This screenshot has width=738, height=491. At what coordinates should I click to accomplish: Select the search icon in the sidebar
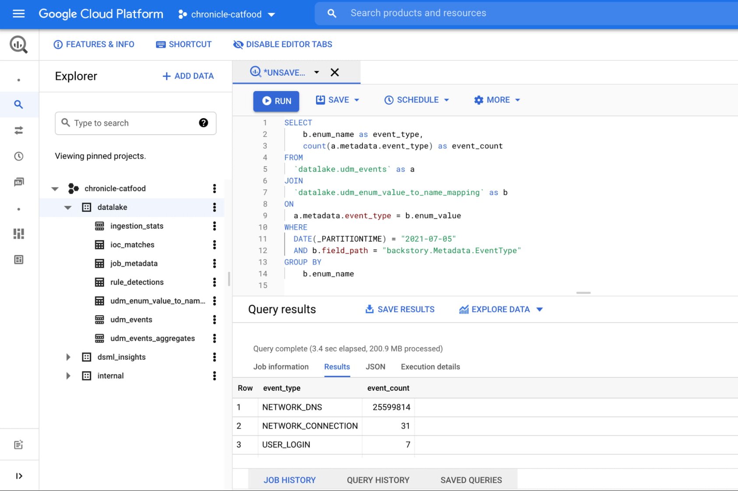[x=19, y=104]
